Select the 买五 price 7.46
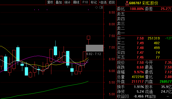Screen dimensions: 172x99 [140, 57]
